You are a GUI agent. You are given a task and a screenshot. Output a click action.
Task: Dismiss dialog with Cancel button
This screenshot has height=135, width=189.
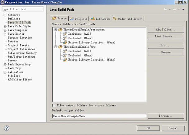tap(173, 128)
